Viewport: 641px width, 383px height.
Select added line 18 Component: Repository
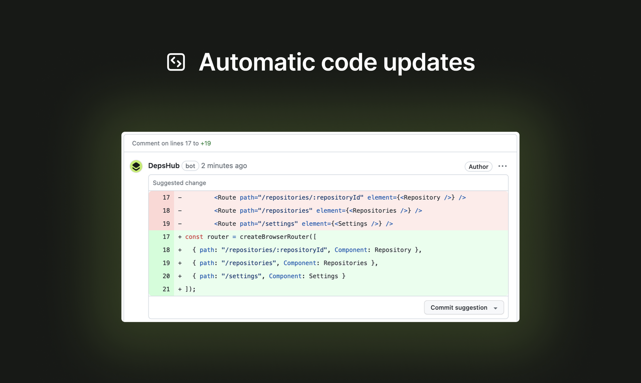click(x=329, y=250)
